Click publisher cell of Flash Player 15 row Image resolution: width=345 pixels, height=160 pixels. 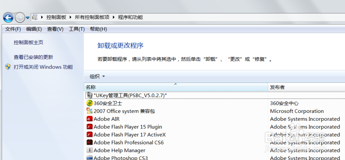coord(305,127)
